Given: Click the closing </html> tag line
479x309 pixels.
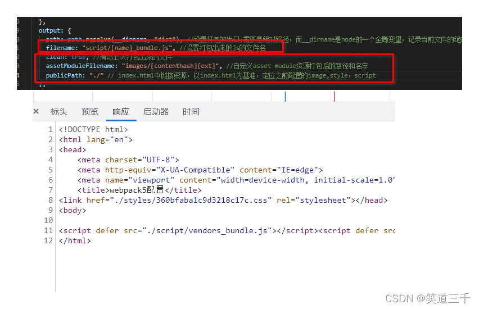Looking at the screenshot, I should (x=75, y=240).
